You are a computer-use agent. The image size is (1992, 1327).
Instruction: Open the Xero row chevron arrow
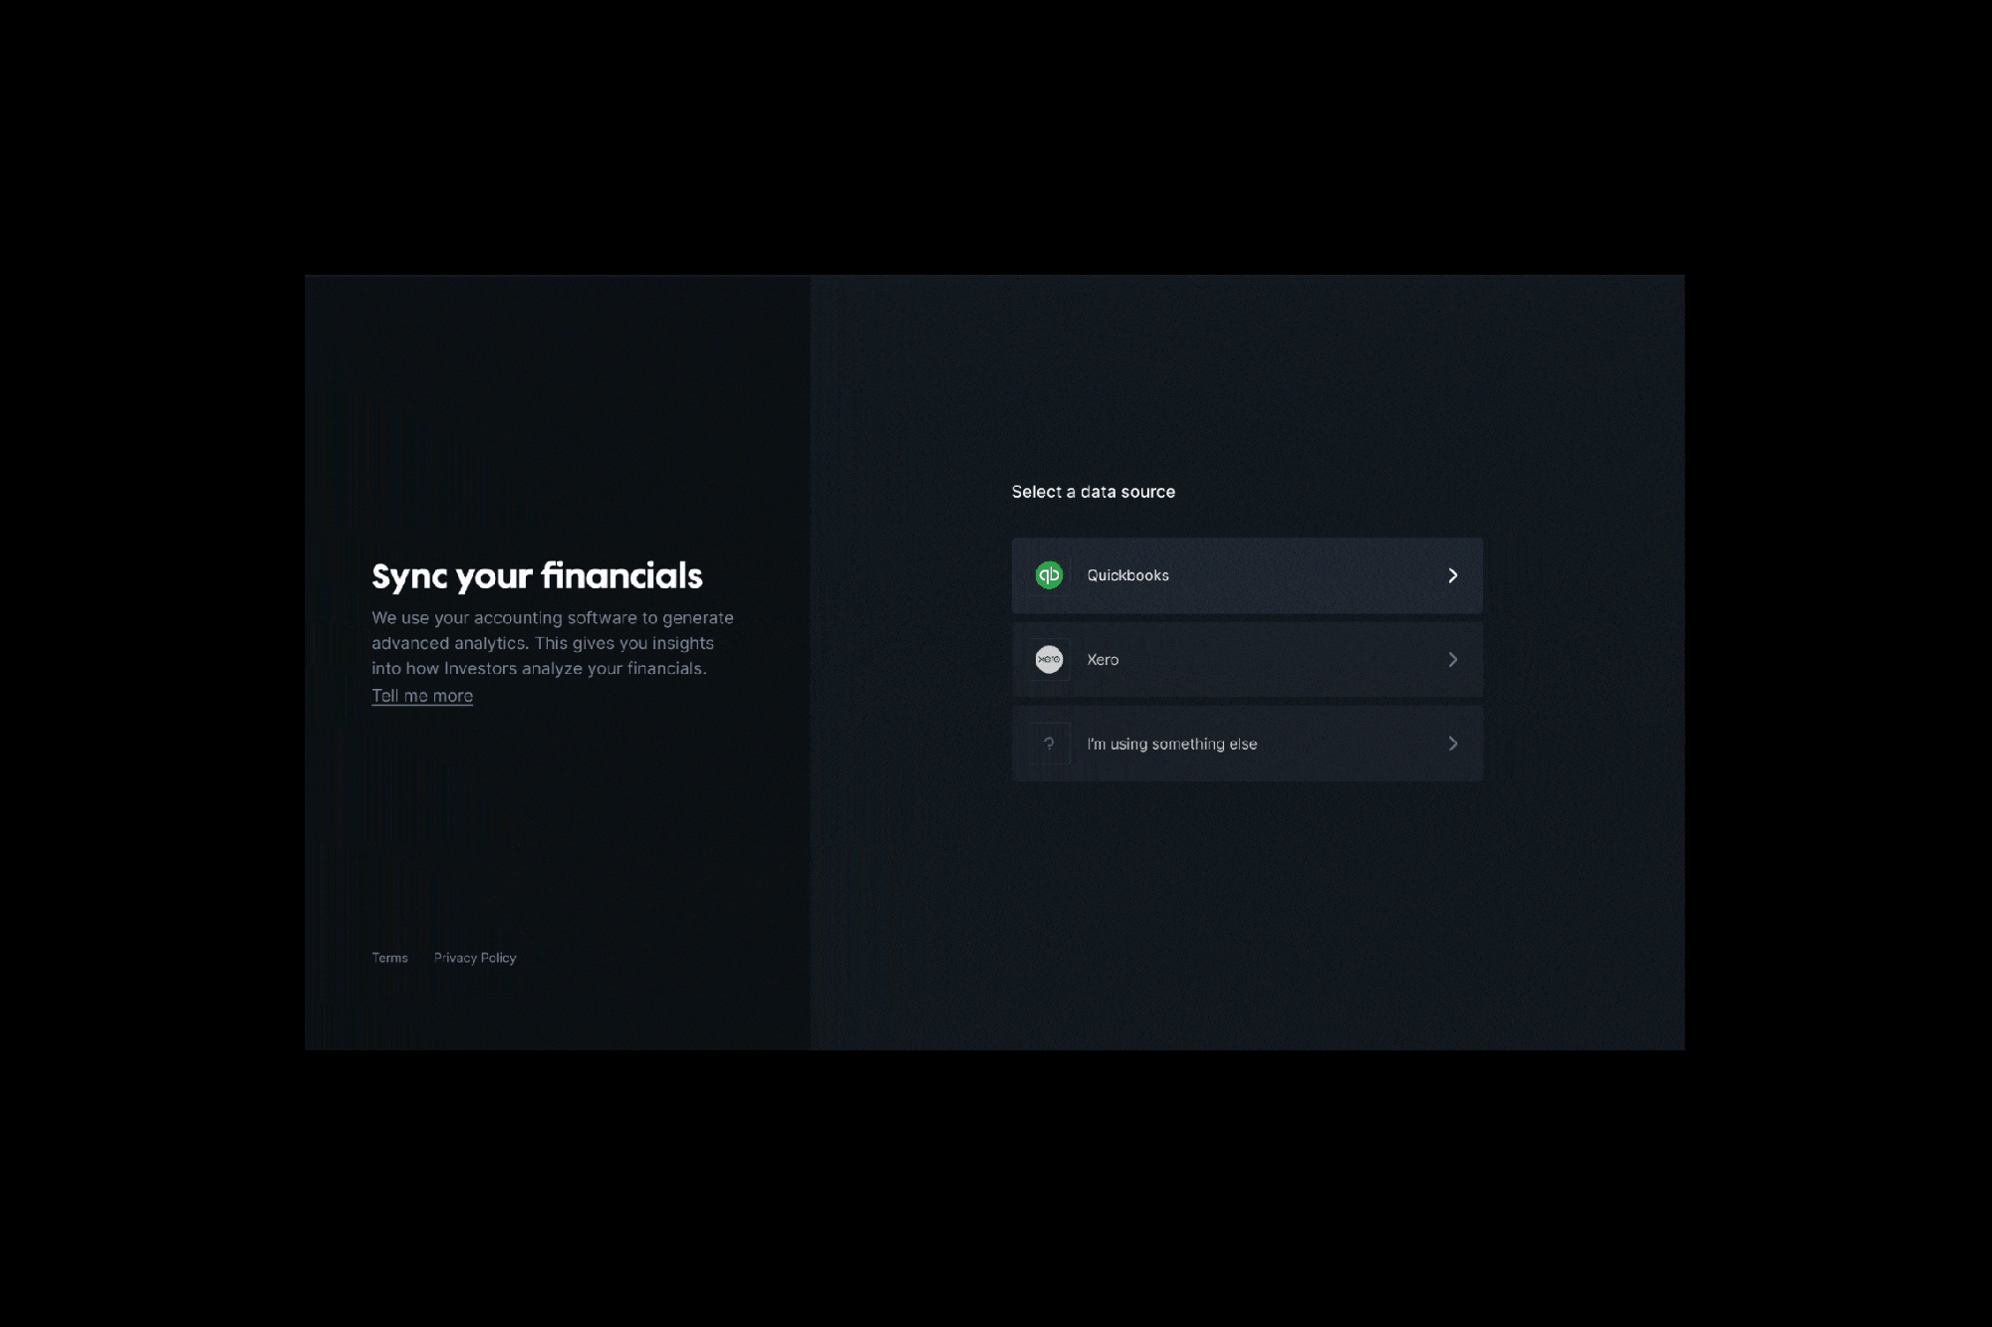pos(1452,659)
